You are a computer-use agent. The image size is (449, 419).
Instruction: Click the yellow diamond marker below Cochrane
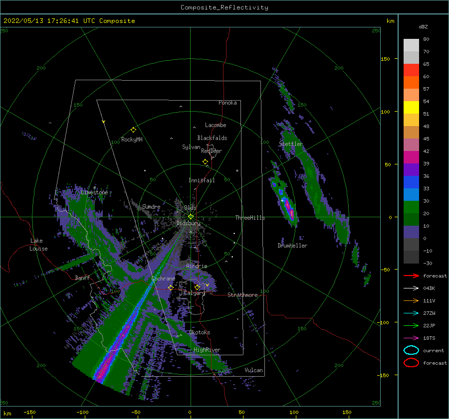point(171,287)
